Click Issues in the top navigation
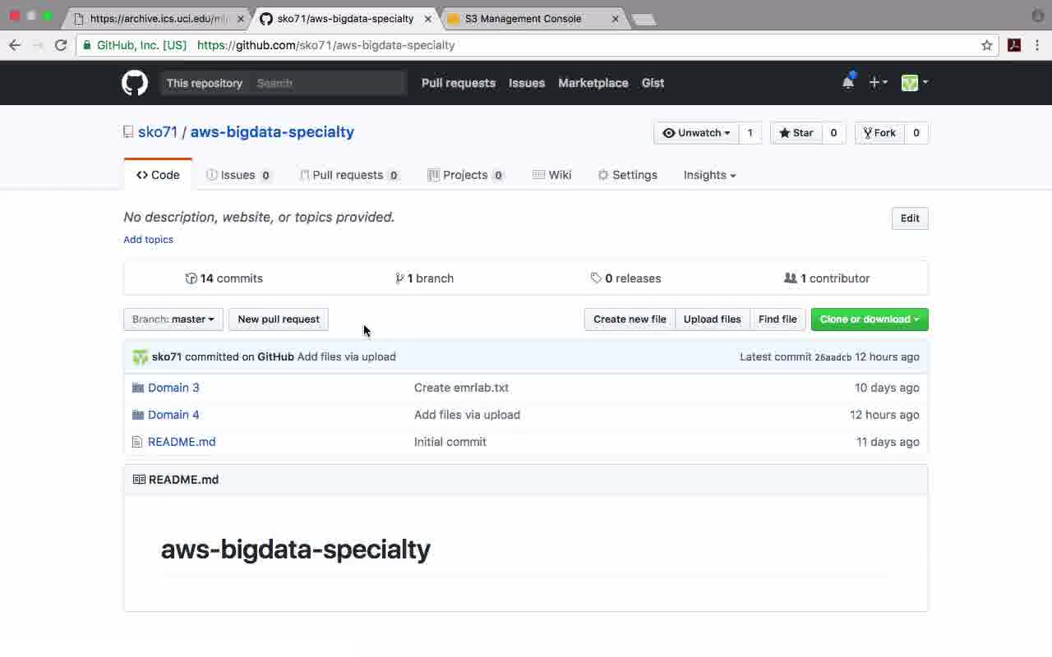 click(x=527, y=83)
